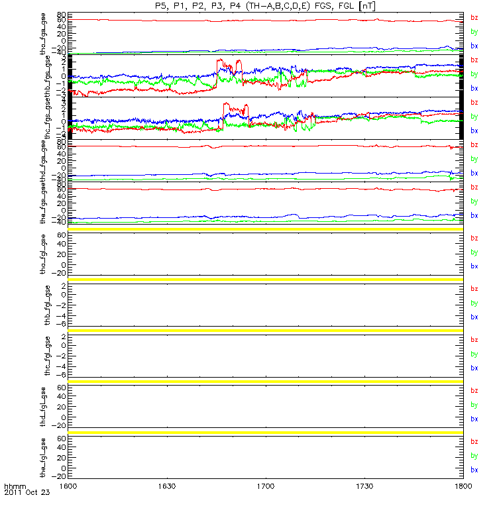Click the 'bz' legend label of the thb_fgl_gse panel

(474, 289)
